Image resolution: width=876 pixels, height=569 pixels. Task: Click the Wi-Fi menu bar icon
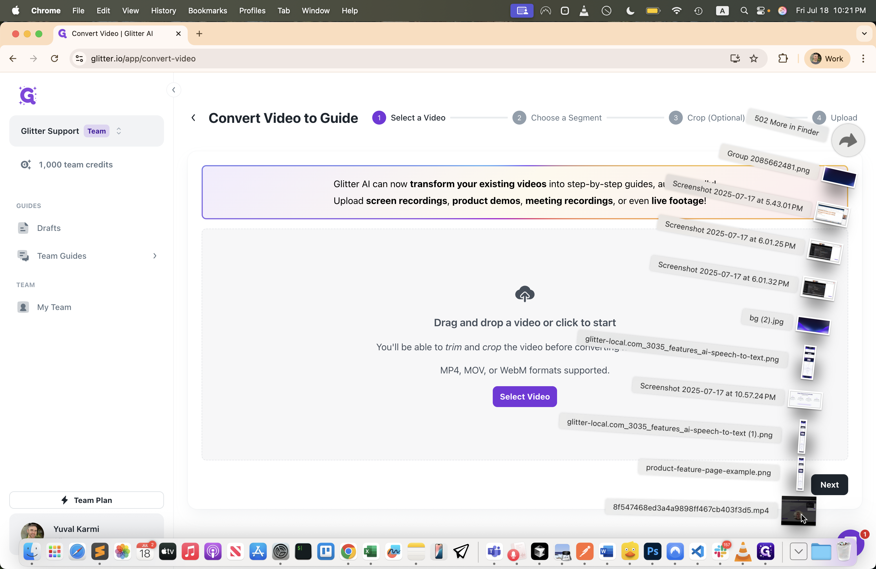pyautogui.click(x=676, y=11)
